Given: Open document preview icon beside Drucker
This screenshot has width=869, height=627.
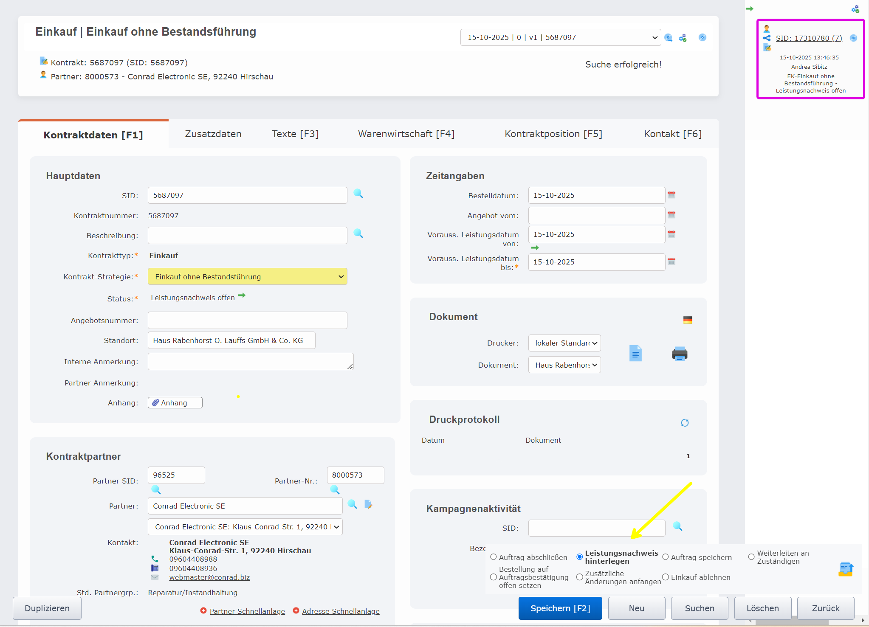Looking at the screenshot, I should (635, 353).
